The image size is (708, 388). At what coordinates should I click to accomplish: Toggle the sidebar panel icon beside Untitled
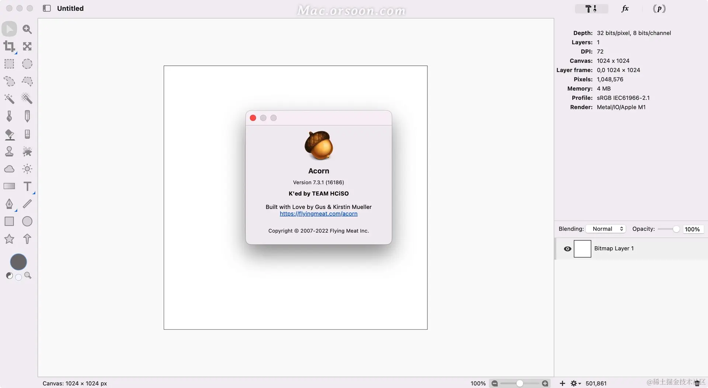(x=47, y=8)
